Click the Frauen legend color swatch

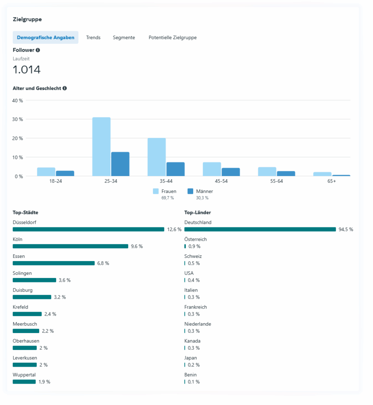(156, 191)
